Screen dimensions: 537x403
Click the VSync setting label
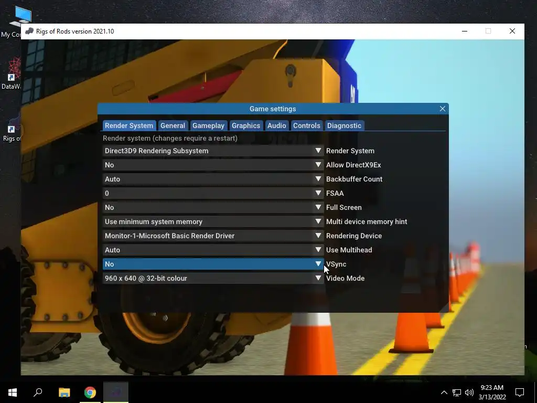click(336, 264)
